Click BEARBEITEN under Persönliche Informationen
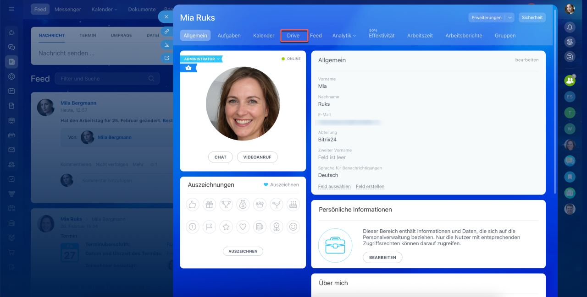Image resolution: width=587 pixels, height=297 pixels. (x=382, y=257)
